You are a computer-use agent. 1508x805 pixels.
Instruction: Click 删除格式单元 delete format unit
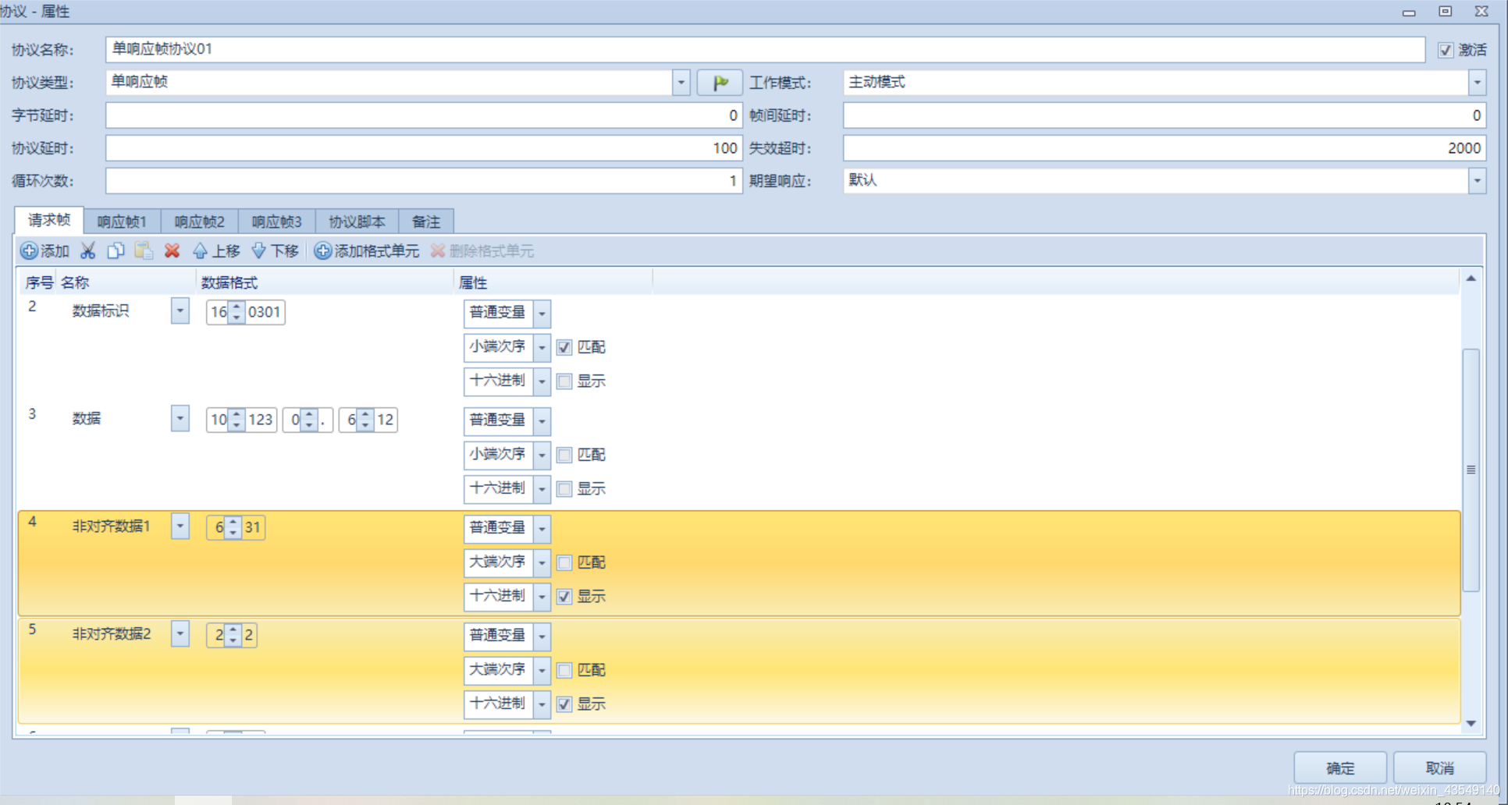(482, 251)
